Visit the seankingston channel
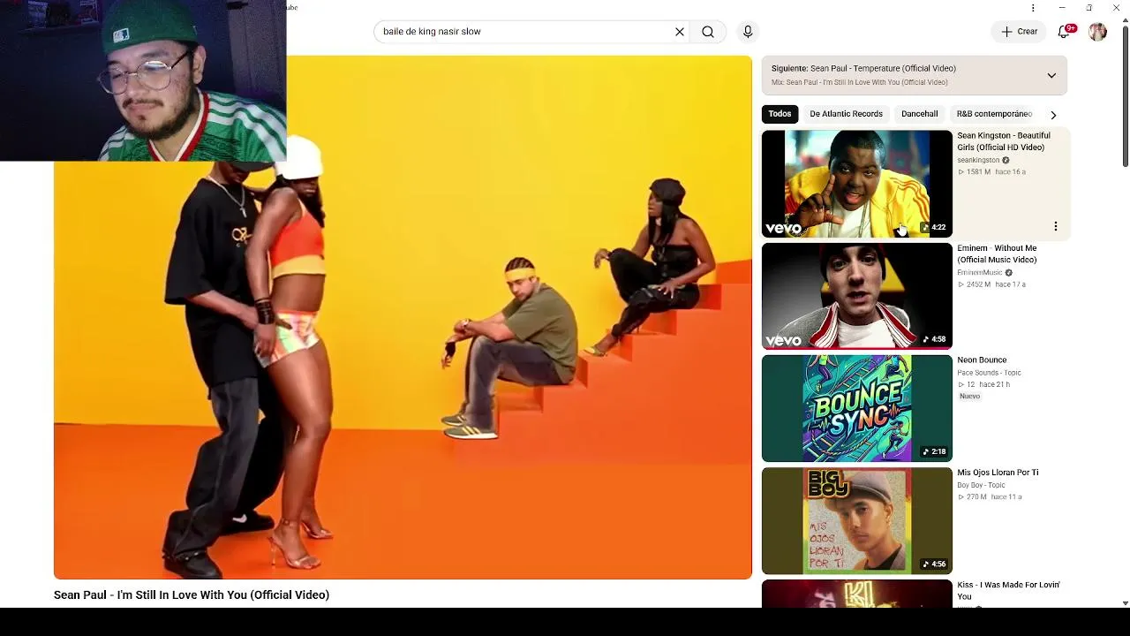Viewport: 1130px width, 636px height. point(978,161)
